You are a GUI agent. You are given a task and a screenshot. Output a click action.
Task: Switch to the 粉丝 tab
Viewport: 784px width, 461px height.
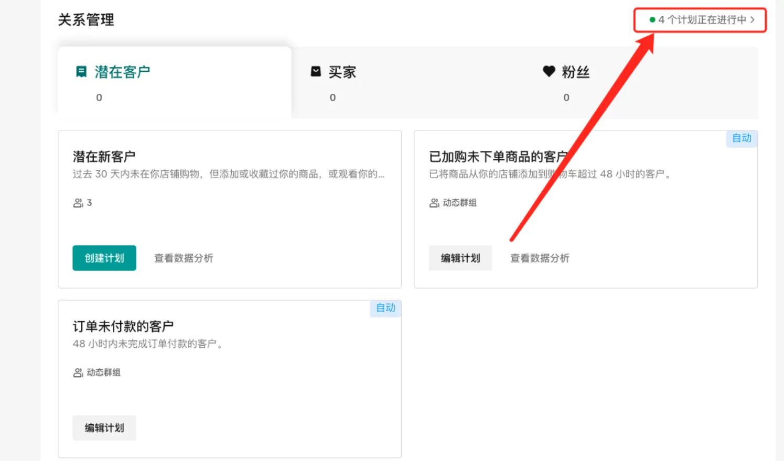tap(641, 82)
